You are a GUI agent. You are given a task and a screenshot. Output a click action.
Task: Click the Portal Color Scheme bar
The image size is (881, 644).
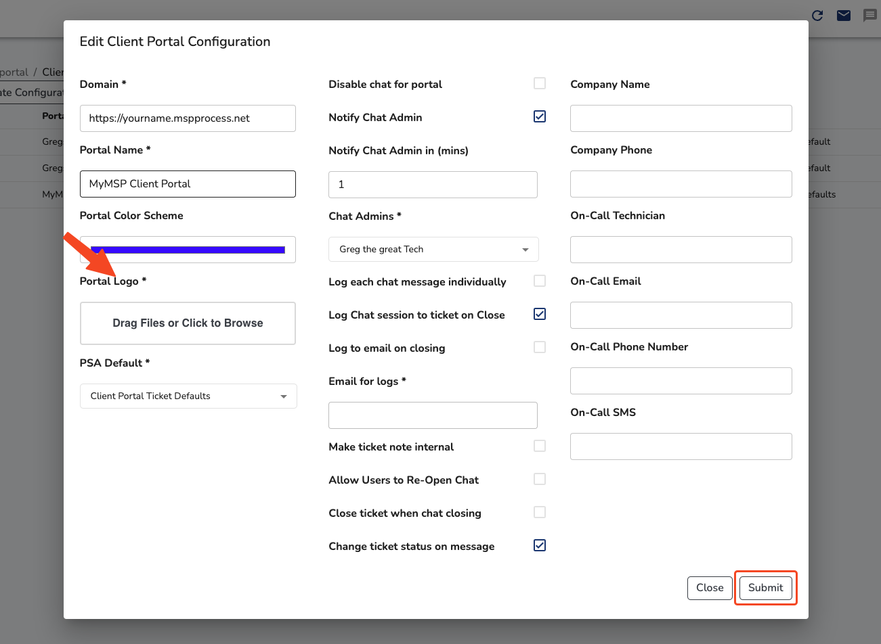(188, 249)
